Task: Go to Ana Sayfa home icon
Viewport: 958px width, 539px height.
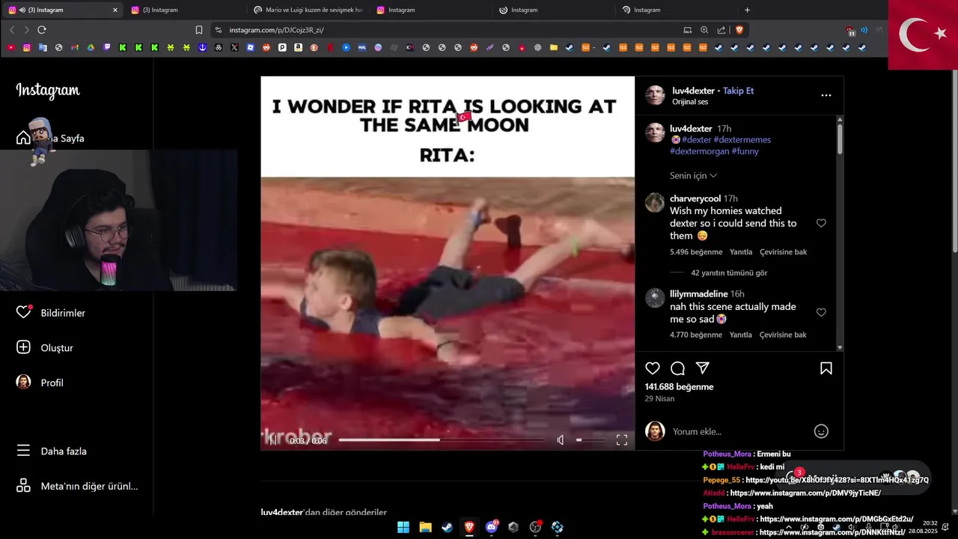Action: (23, 138)
